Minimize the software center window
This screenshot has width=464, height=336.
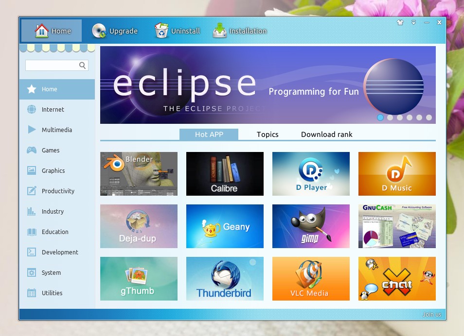[427, 22]
